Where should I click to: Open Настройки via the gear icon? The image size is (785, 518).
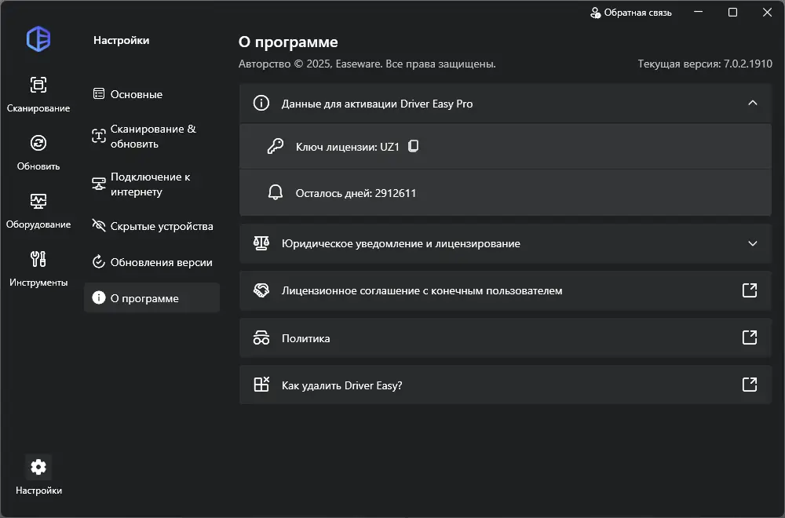(38, 466)
